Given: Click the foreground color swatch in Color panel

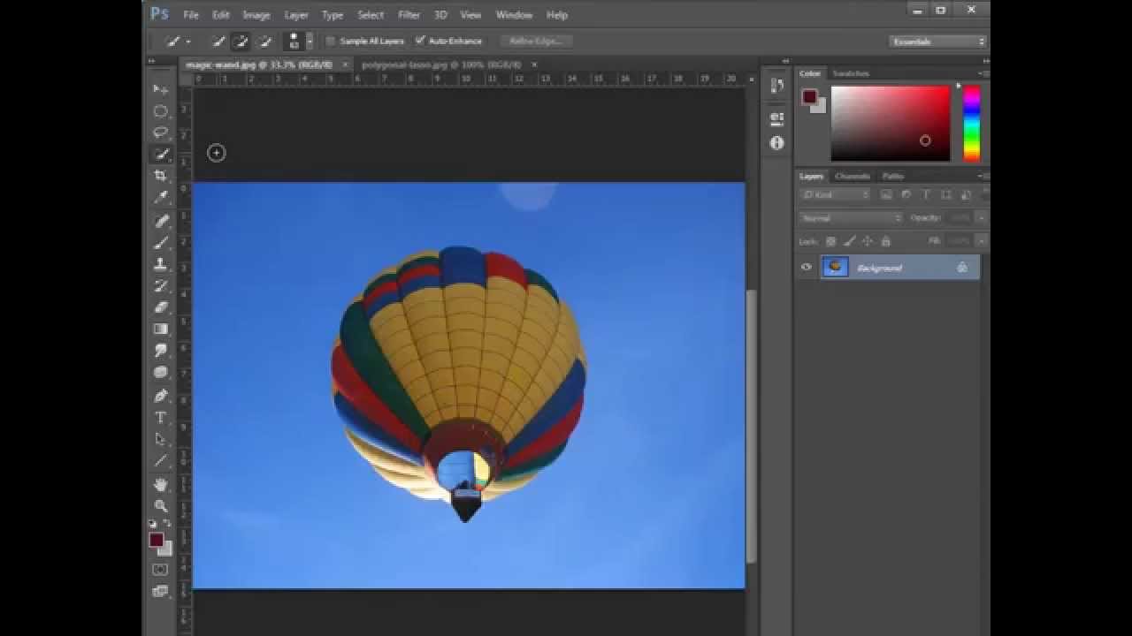Looking at the screenshot, I should click(x=809, y=97).
